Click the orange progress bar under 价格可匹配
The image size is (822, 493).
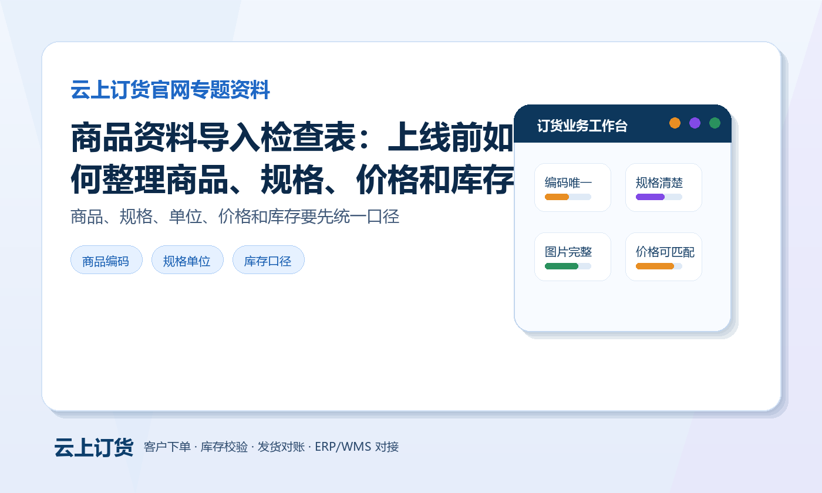[x=655, y=266]
